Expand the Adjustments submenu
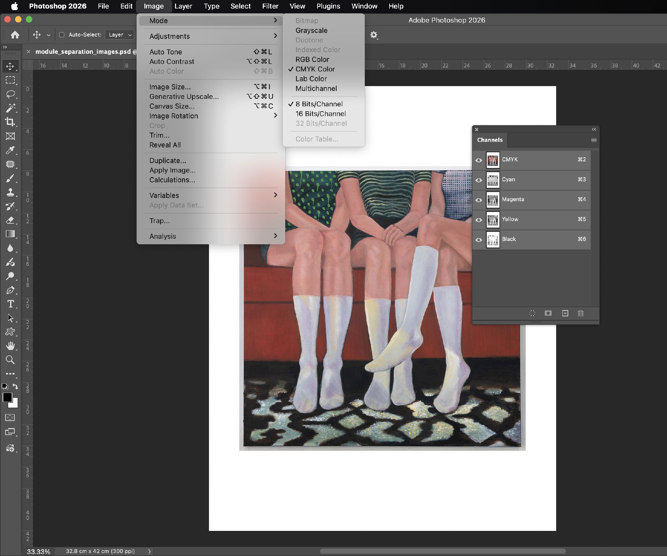 tap(211, 36)
